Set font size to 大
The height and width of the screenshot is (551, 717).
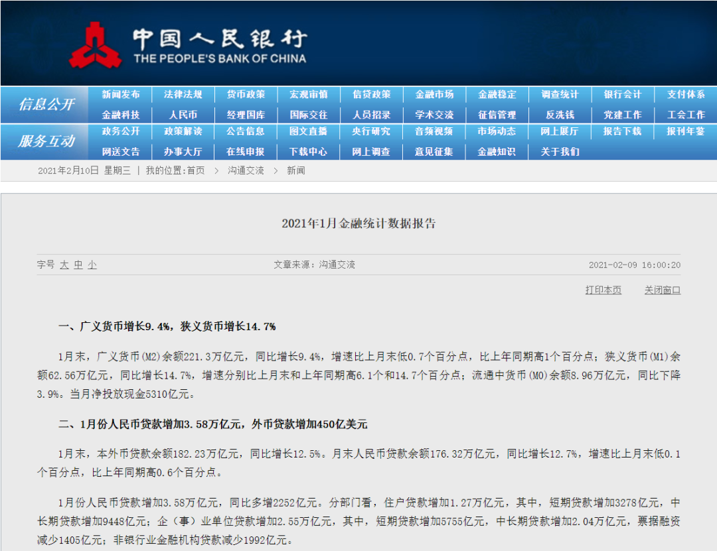[63, 265]
